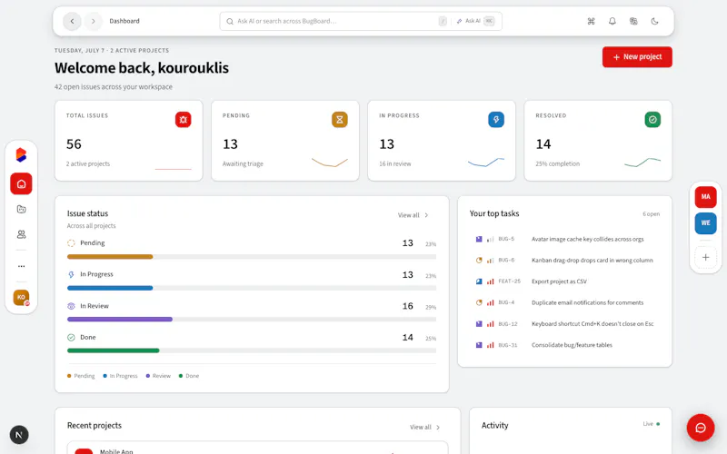Viewport: 727px width, 454px height.
Task: Click the status icon of BUG-6 row
Action: click(x=479, y=261)
